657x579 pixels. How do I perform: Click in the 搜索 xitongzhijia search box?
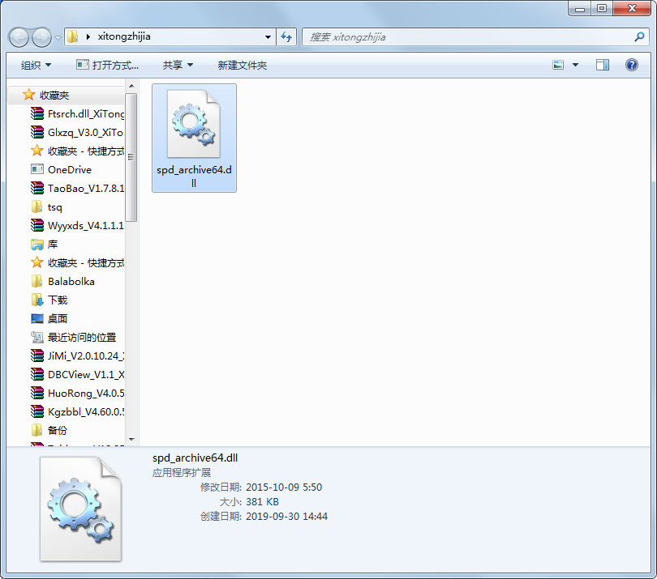coord(462,36)
